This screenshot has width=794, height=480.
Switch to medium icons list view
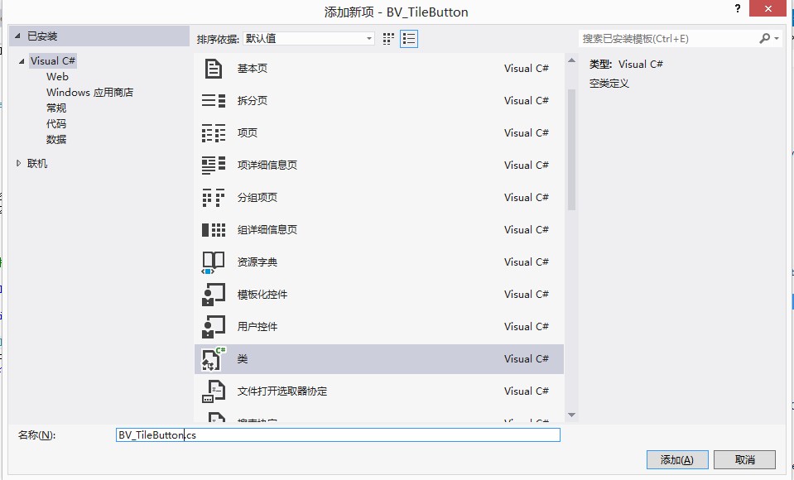click(408, 38)
